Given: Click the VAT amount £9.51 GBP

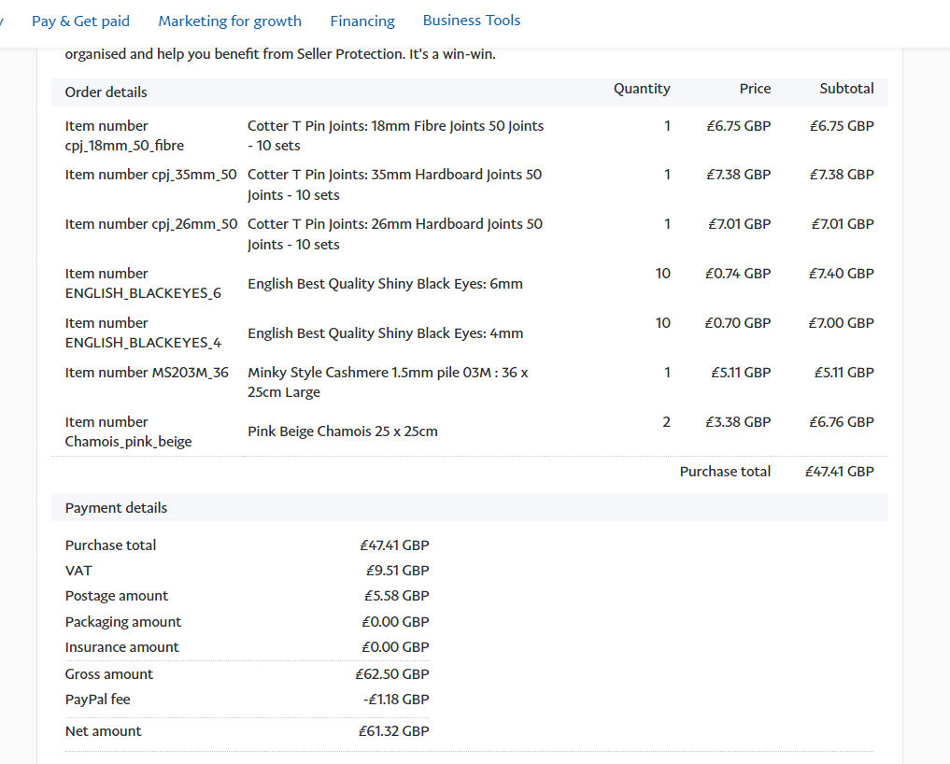Looking at the screenshot, I should click(x=397, y=571).
